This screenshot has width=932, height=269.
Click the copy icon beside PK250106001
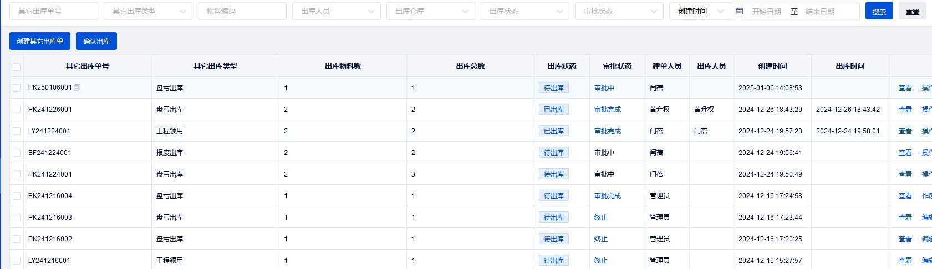pos(77,87)
